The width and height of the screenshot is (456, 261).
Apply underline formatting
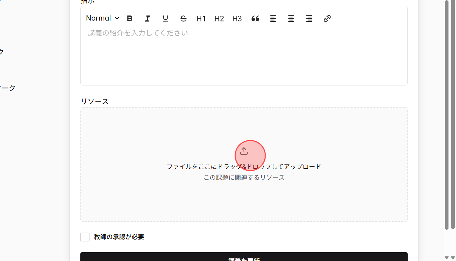[165, 18]
